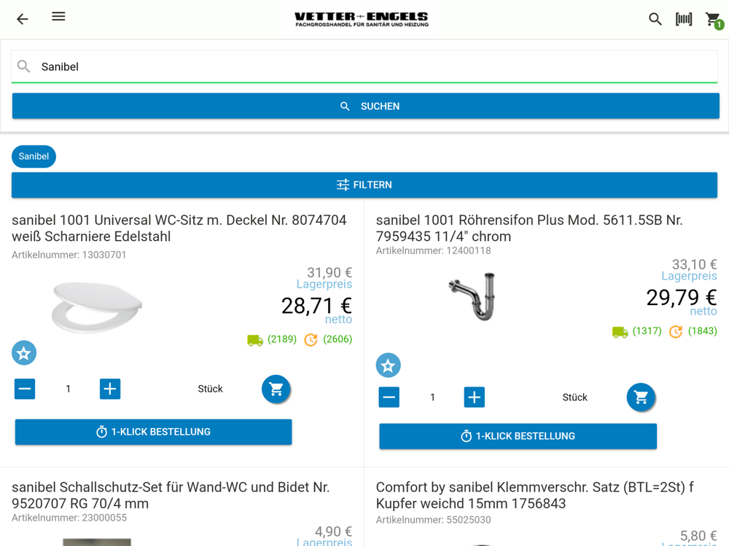Select Röhrensifon price 29,79 €

(x=682, y=297)
